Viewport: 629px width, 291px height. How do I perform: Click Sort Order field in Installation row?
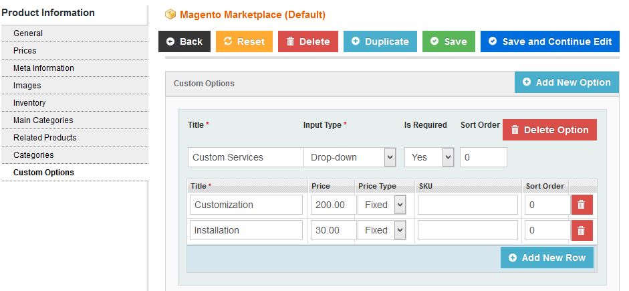point(548,230)
